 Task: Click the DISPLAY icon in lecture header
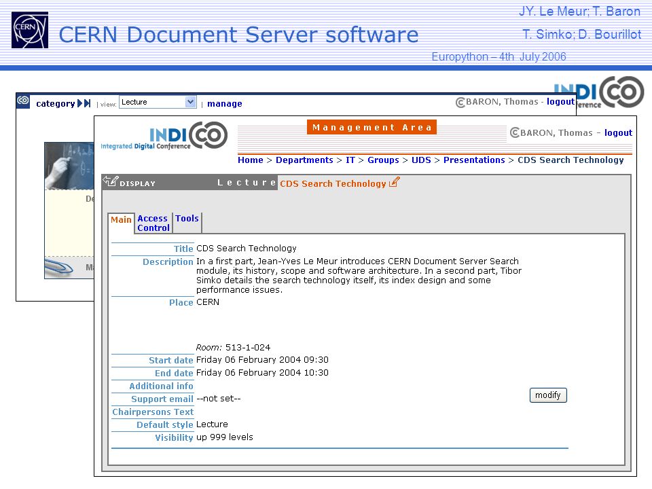(111, 181)
